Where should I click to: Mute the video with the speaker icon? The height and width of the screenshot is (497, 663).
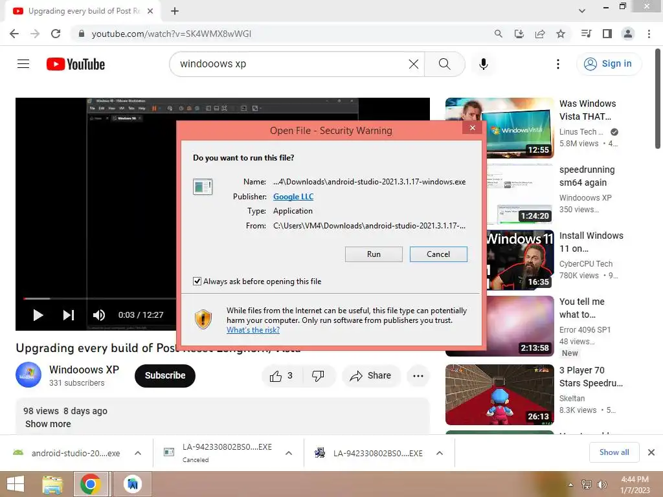(99, 315)
